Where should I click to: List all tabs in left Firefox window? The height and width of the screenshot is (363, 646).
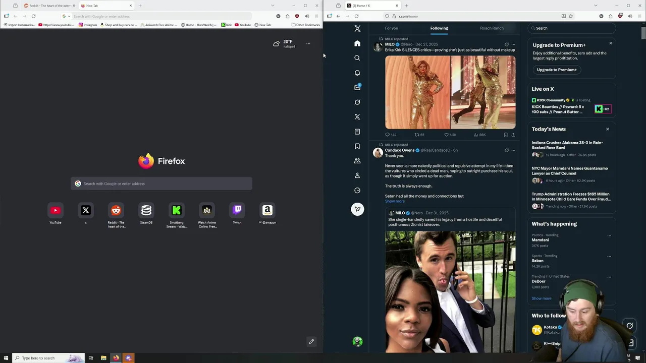273,6
